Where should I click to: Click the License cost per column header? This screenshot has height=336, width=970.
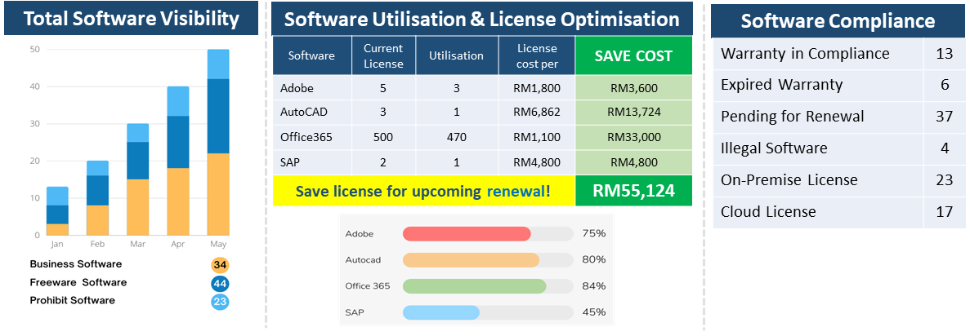tap(537, 55)
